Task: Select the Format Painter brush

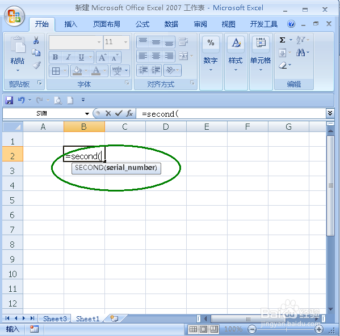Action: point(36,65)
